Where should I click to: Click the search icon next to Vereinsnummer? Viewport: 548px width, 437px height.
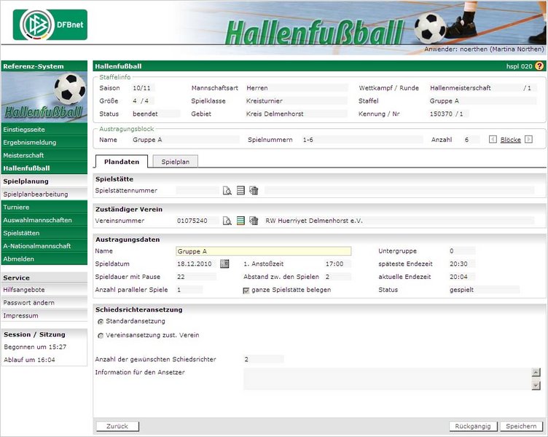pyautogui.click(x=227, y=221)
